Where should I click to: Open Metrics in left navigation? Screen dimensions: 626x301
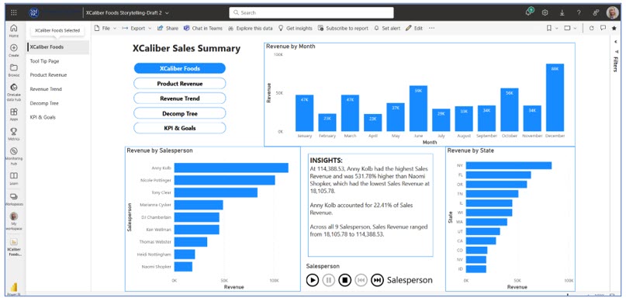[14, 134]
